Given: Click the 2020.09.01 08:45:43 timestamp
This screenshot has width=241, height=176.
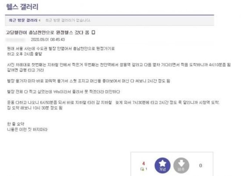Looking at the screenshot, I should coord(48,40).
